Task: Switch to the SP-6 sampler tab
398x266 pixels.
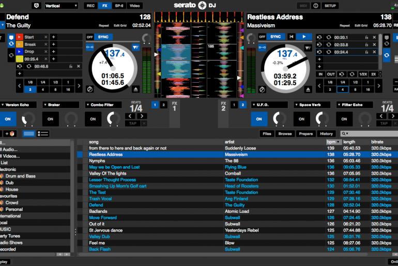Action: (119, 6)
